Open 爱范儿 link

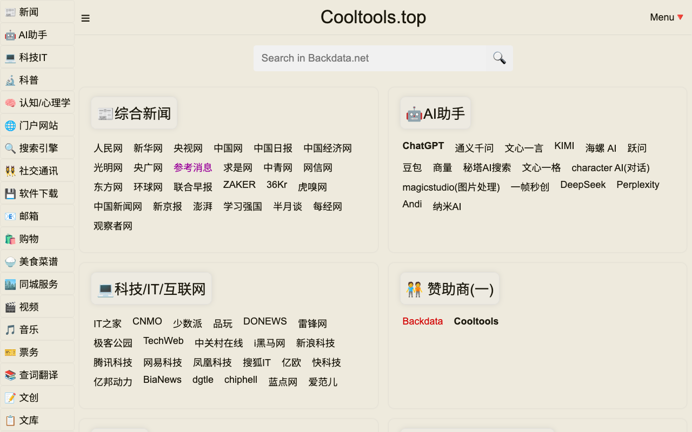coord(323,382)
